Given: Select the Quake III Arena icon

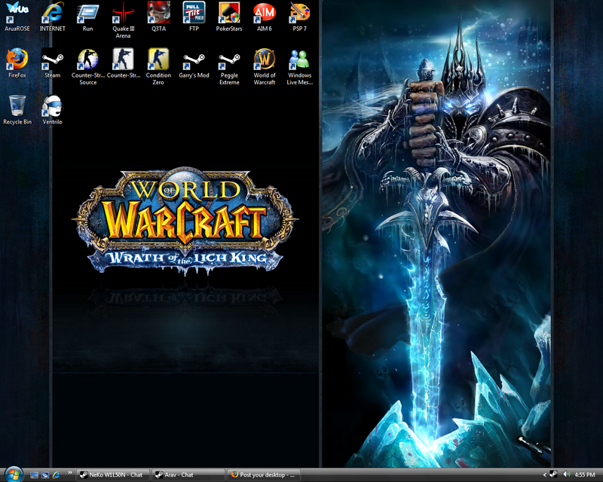Looking at the screenshot, I should [123, 20].
